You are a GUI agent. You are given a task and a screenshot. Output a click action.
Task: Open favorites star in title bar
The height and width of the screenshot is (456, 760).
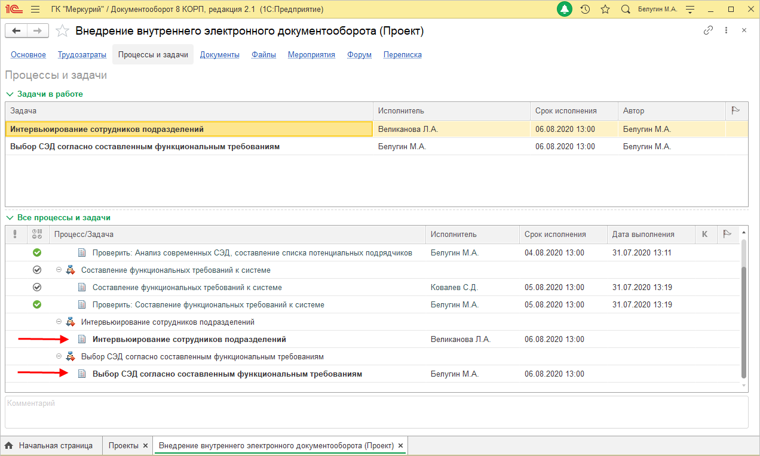click(605, 10)
